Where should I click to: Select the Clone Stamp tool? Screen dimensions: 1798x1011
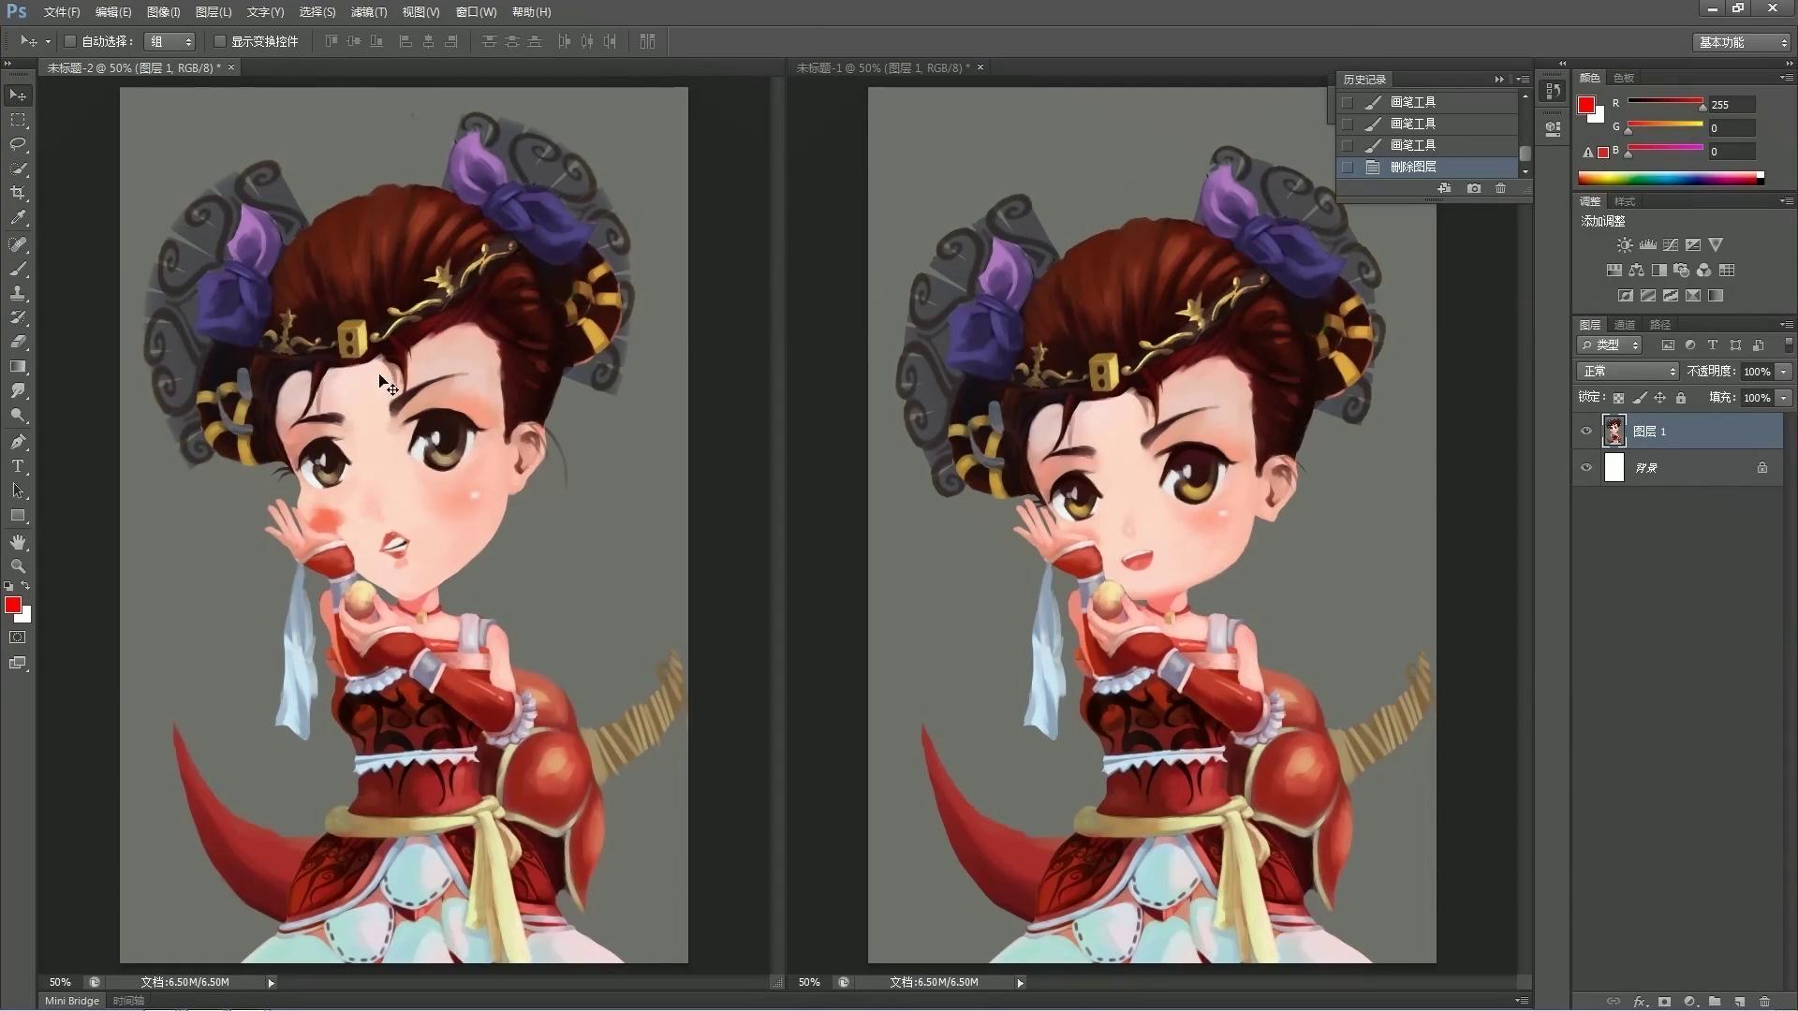click(x=18, y=293)
